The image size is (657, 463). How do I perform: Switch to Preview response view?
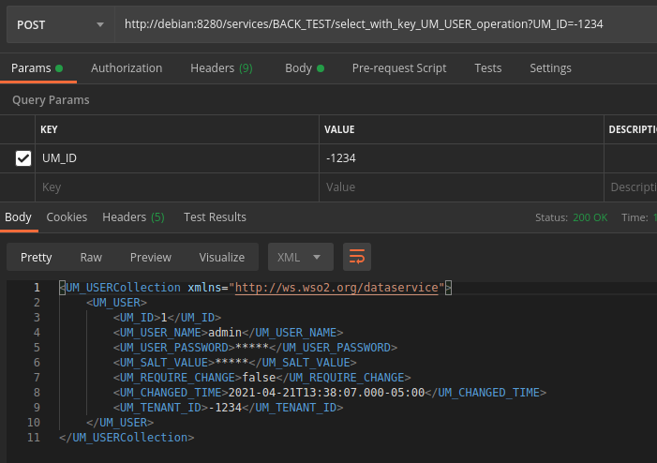click(151, 257)
